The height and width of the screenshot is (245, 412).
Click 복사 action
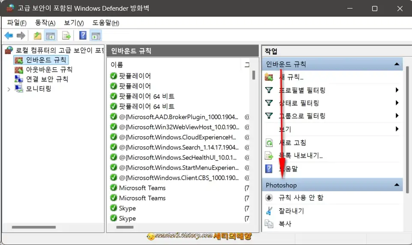[x=285, y=224]
